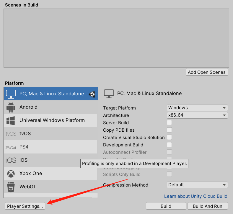Image resolution: width=233 pixels, height=214 pixels.
Task: Enable the Server Build checkbox
Action: (x=169, y=122)
